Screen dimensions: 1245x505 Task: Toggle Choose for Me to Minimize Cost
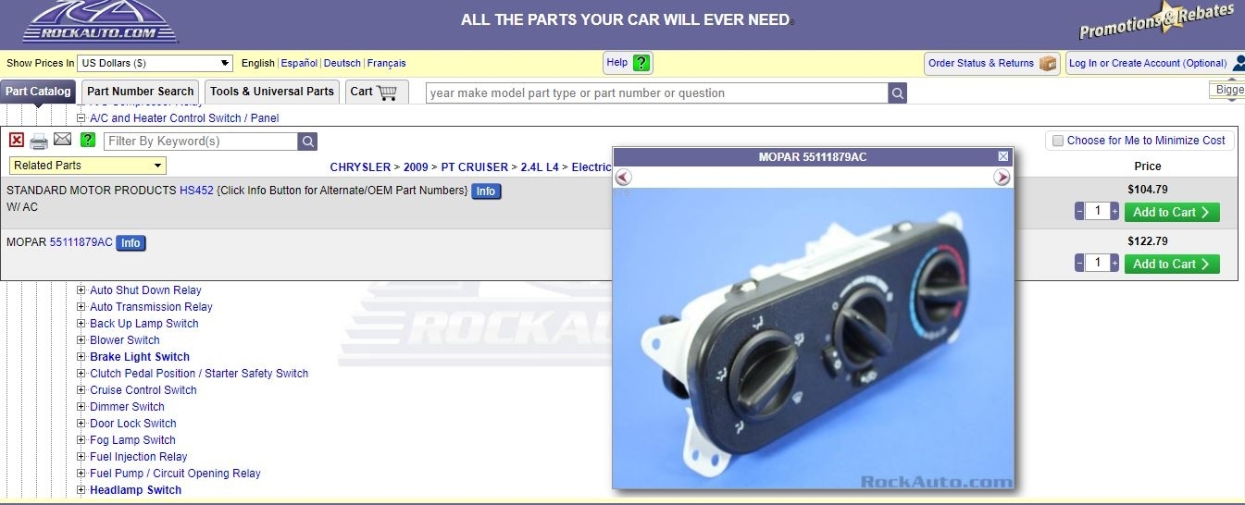[1058, 141]
